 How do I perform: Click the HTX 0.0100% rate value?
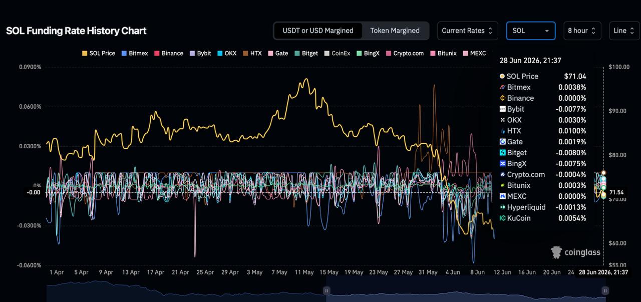pos(572,131)
